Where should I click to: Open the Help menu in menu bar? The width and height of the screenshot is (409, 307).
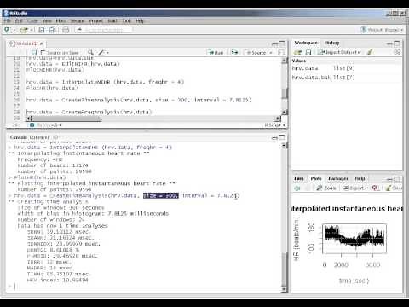pos(140,21)
